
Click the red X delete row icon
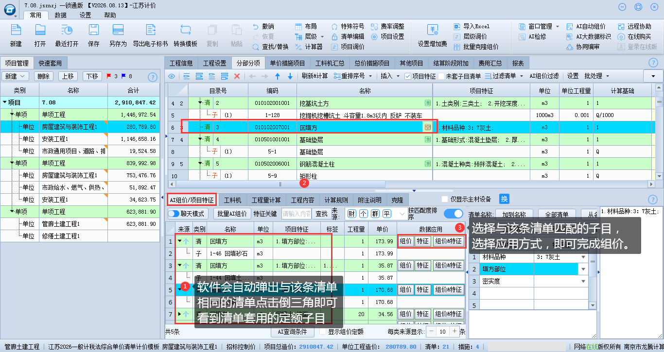(237, 76)
